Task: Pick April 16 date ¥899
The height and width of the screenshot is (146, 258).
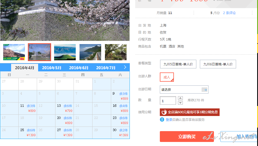Action: (x=120, y=108)
